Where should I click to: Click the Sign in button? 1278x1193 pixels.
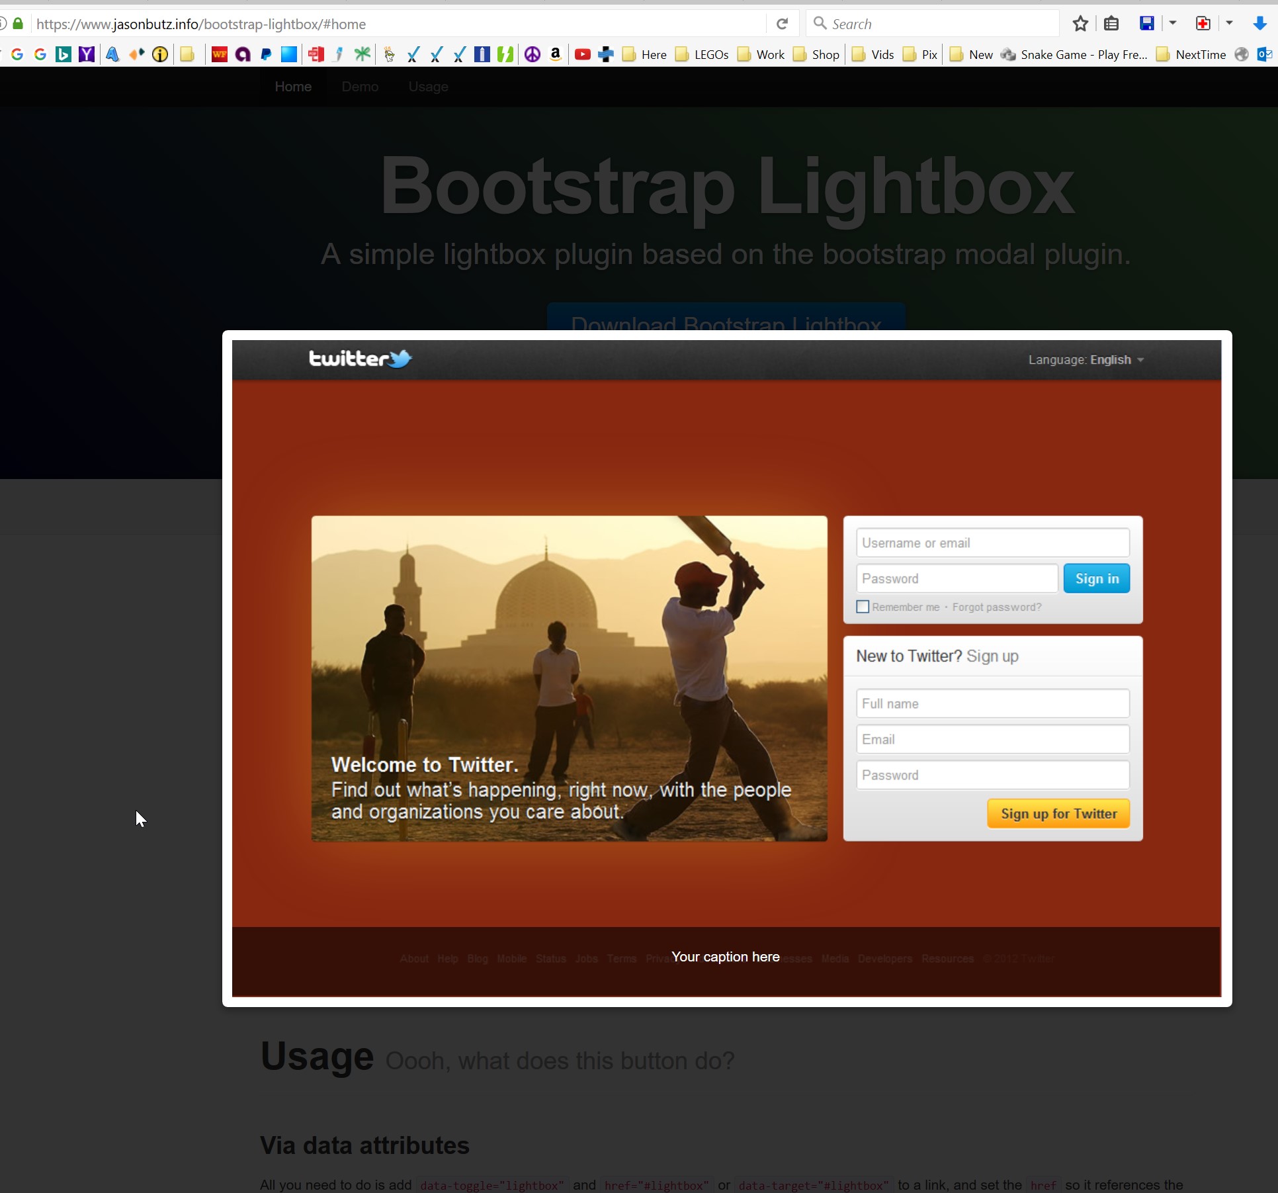click(x=1096, y=578)
